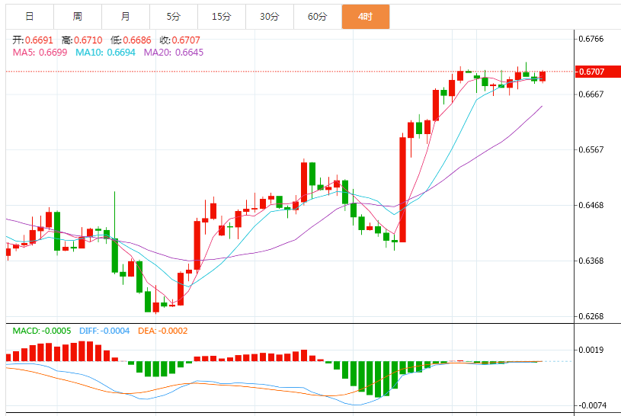Click the 低:0.6686 low price value
This screenshot has width=621, height=416.
pos(131,40)
